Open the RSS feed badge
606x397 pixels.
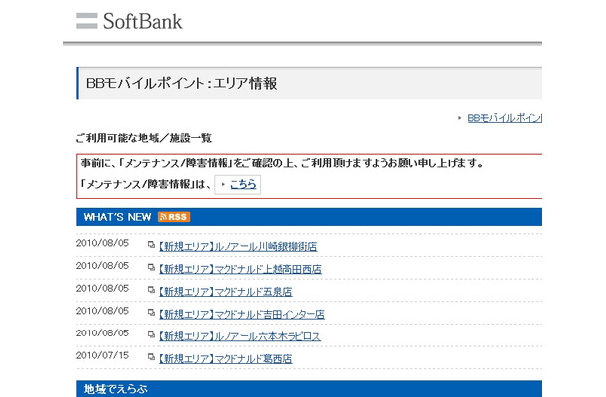[x=174, y=217]
